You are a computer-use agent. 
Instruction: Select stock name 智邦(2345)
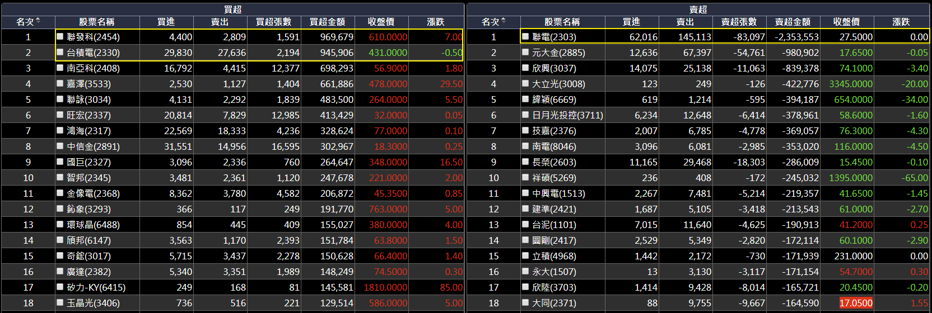[88, 178]
